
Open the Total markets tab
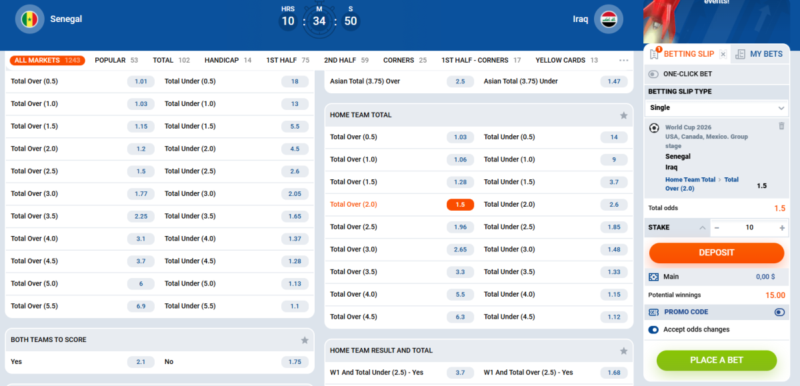171,60
